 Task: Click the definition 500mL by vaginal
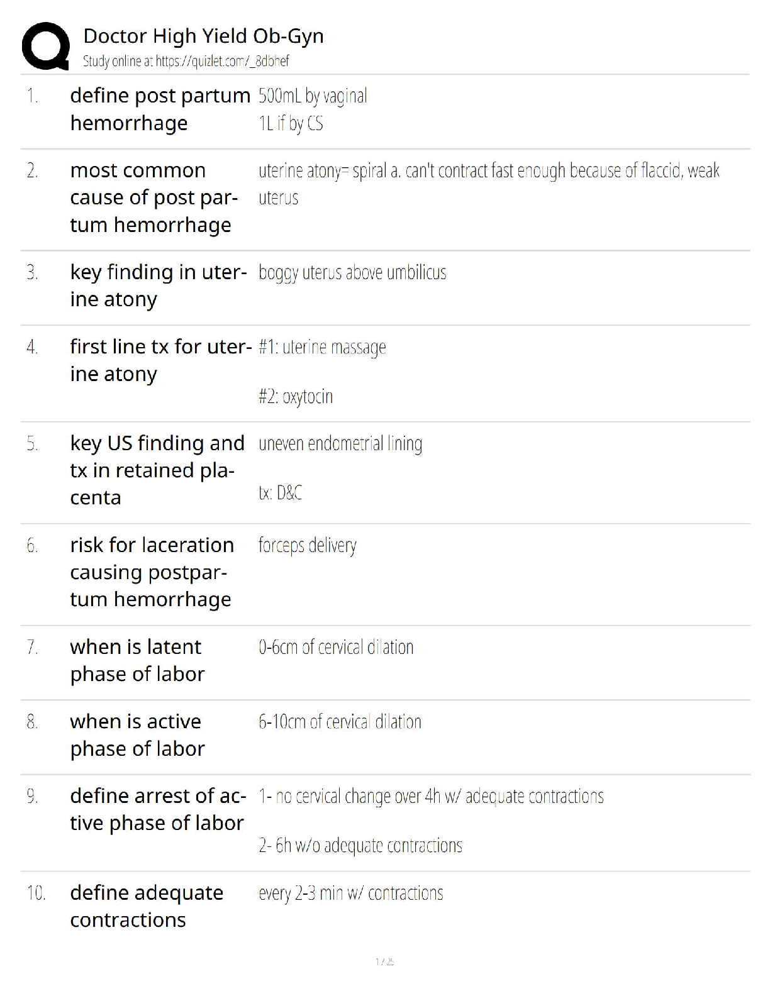(313, 96)
